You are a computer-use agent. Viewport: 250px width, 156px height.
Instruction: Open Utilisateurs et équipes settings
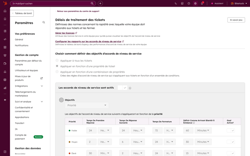[27, 70]
